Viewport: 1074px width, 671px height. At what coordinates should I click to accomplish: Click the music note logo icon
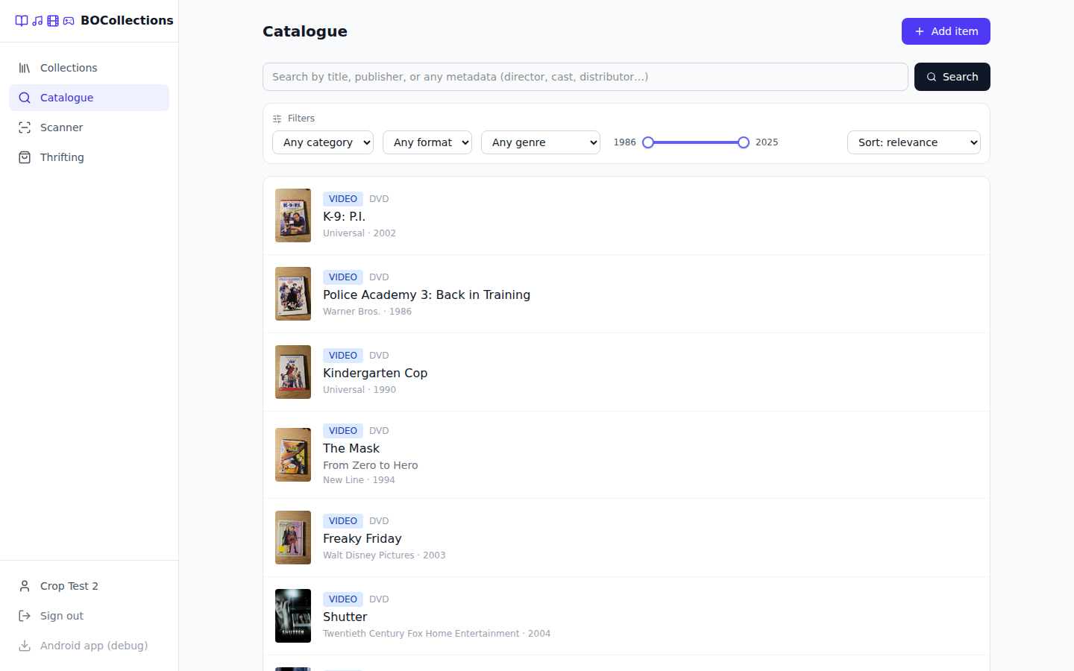click(37, 21)
